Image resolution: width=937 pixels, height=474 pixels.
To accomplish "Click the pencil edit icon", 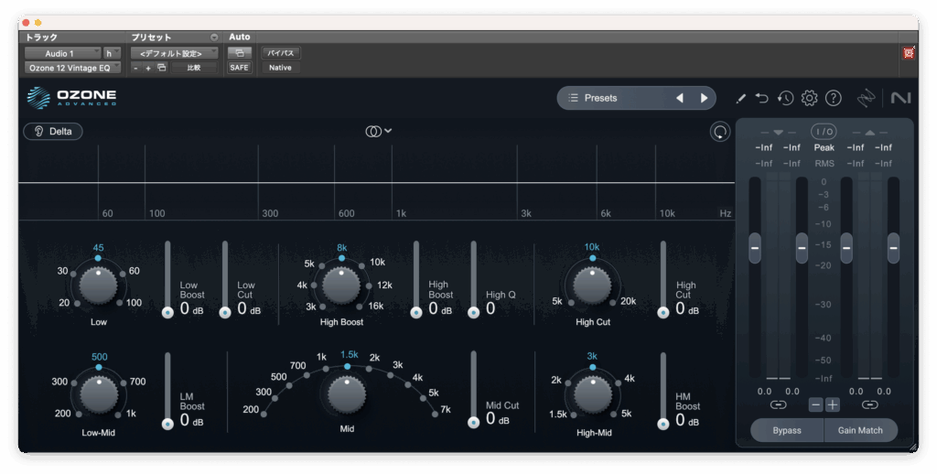I will coord(740,98).
